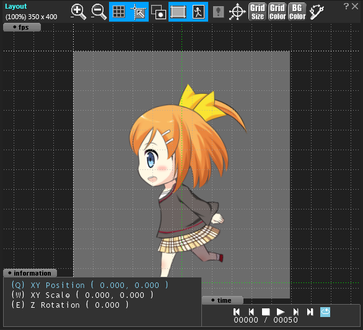The image size is (363, 330).
Task: Toggle loop playback button
Action: tap(325, 312)
